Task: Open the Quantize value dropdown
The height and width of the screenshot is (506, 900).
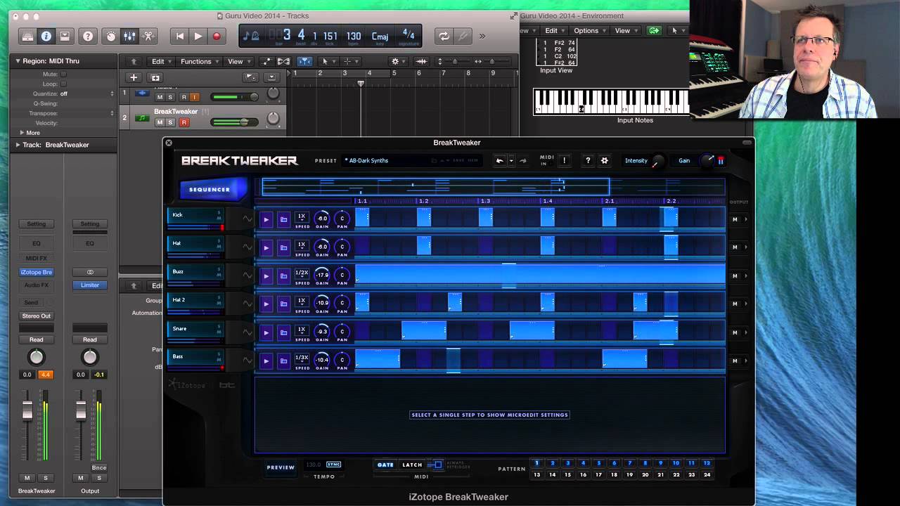Action: click(x=86, y=93)
